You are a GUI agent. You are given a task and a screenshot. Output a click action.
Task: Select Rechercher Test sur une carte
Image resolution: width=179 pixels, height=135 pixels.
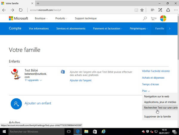tap(160, 108)
